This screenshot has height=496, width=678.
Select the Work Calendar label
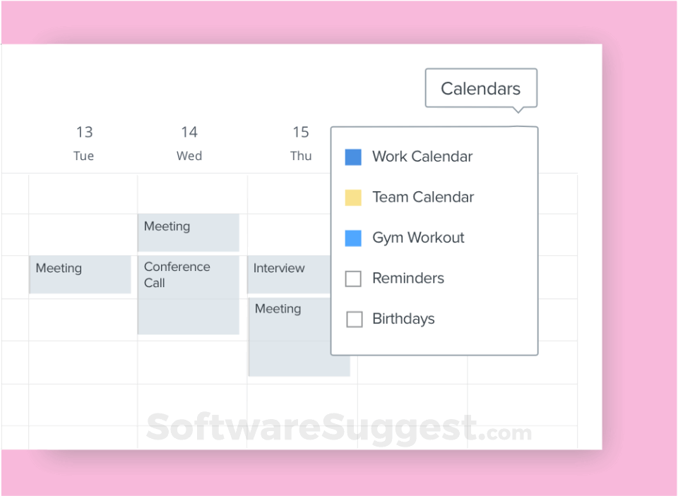coord(422,157)
